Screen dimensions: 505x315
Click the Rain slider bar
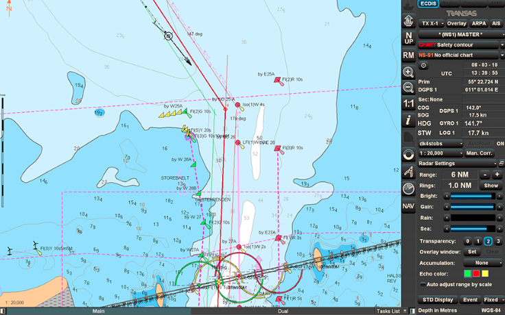coord(473,218)
